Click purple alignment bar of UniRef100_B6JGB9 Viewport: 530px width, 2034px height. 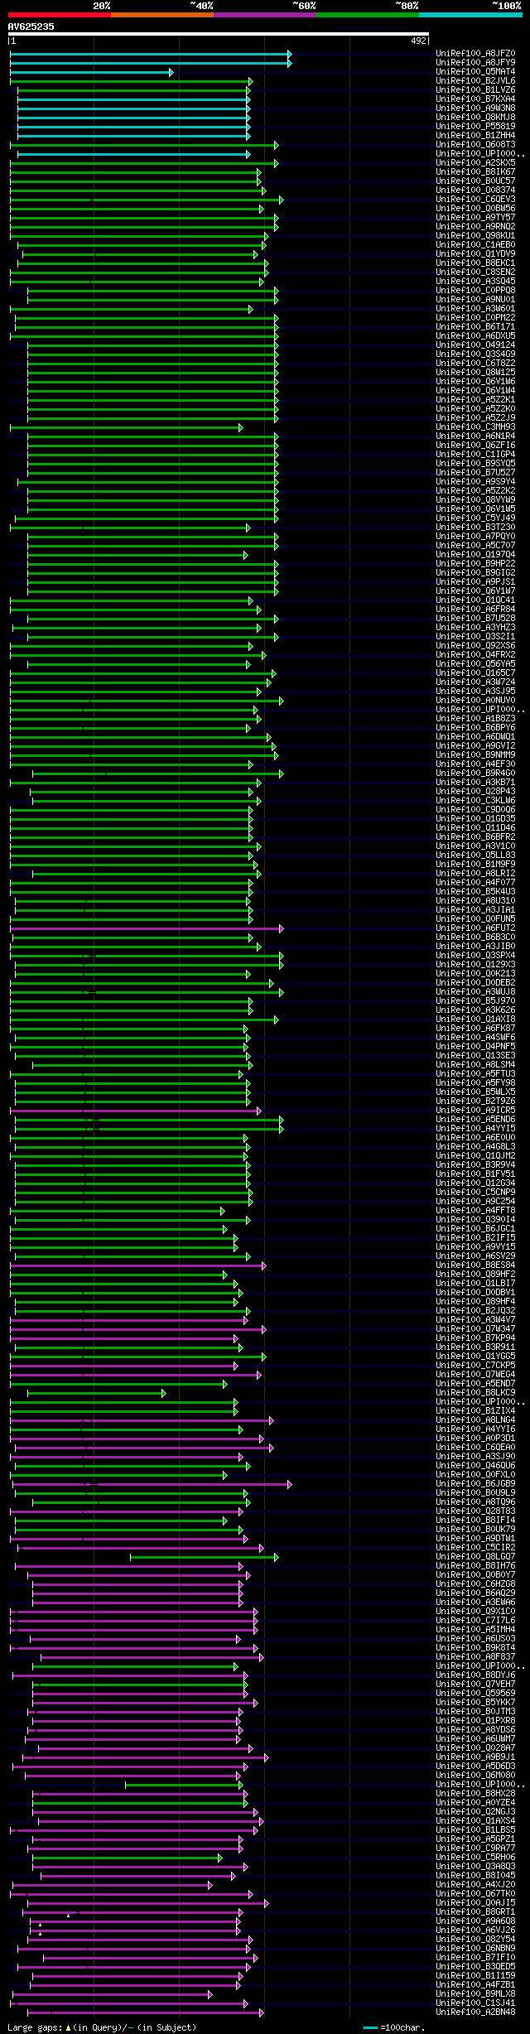click(x=152, y=1484)
